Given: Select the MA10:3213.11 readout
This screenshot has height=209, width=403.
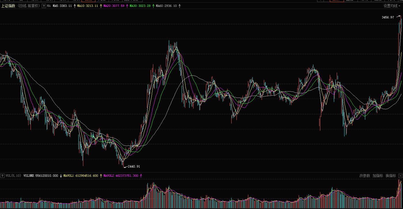Looking at the screenshot, I should [88, 6].
